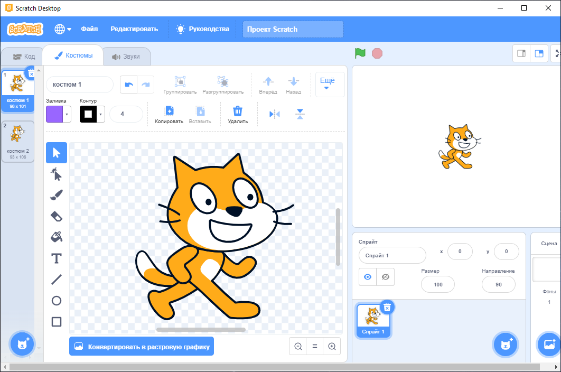
Task: Click the Размер value field
Action: [438, 284]
